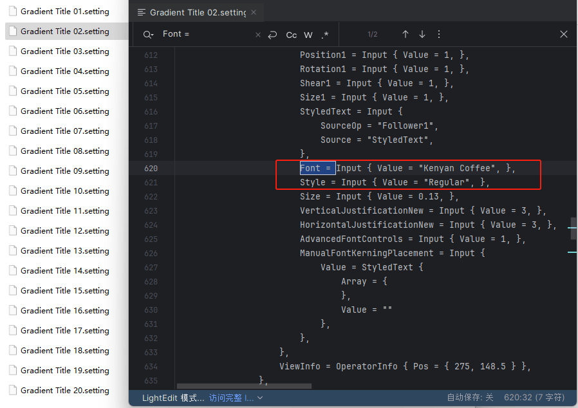Expand the LightEdit access full IDE dropdown

pos(260,398)
